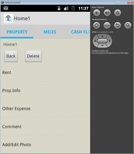Switch to the MILES tab
This screenshot has width=134, height=154.
coord(50,32)
